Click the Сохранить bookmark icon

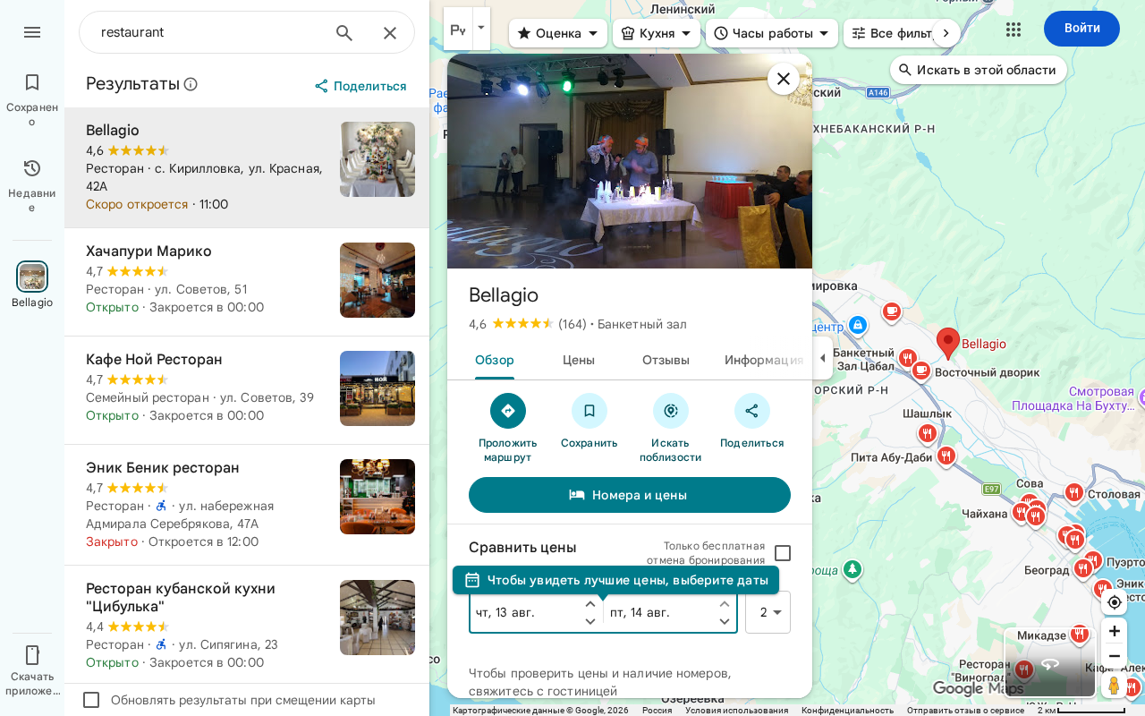coord(589,411)
